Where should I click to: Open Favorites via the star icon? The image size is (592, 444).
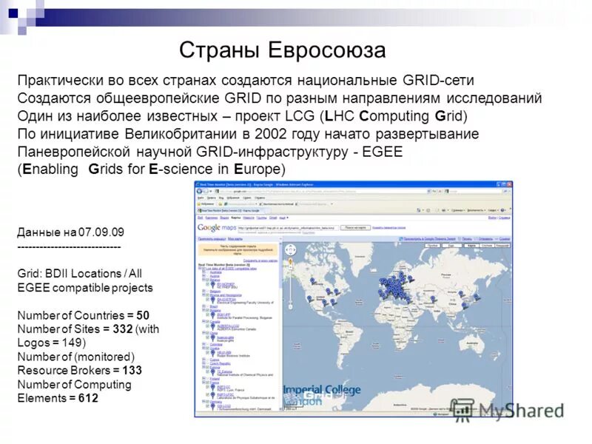coord(200,203)
